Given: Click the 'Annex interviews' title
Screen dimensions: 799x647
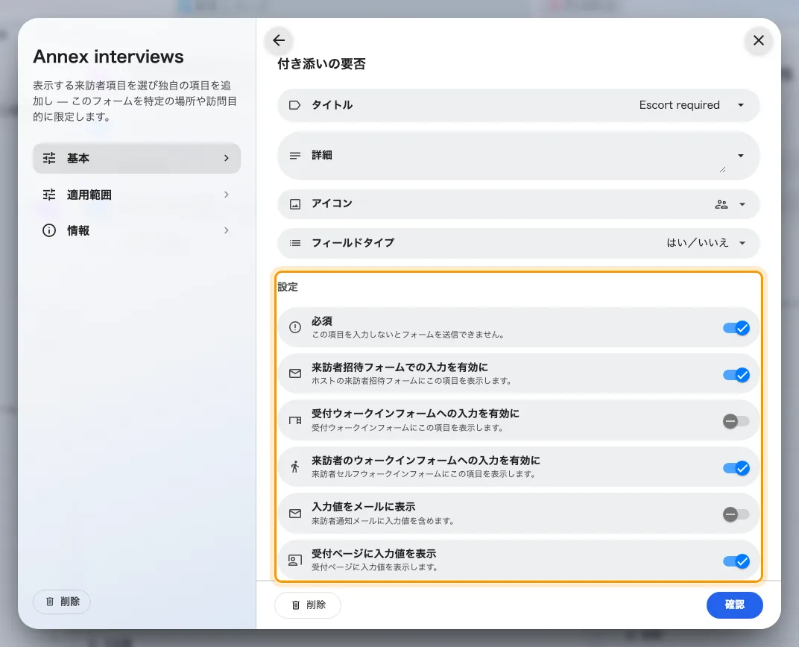Looking at the screenshot, I should click(109, 57).
